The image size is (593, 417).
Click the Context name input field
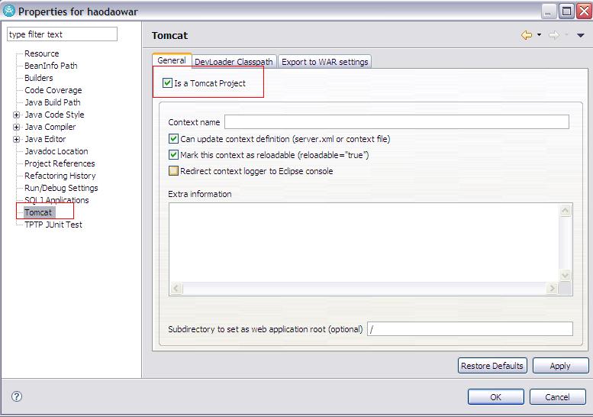click(x=397, y=122)
